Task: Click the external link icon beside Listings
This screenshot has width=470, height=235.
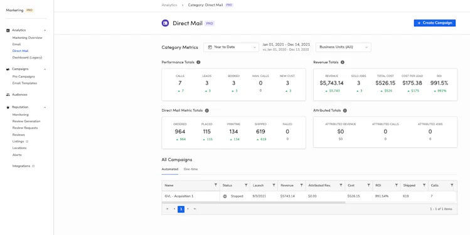Action: 27,141
